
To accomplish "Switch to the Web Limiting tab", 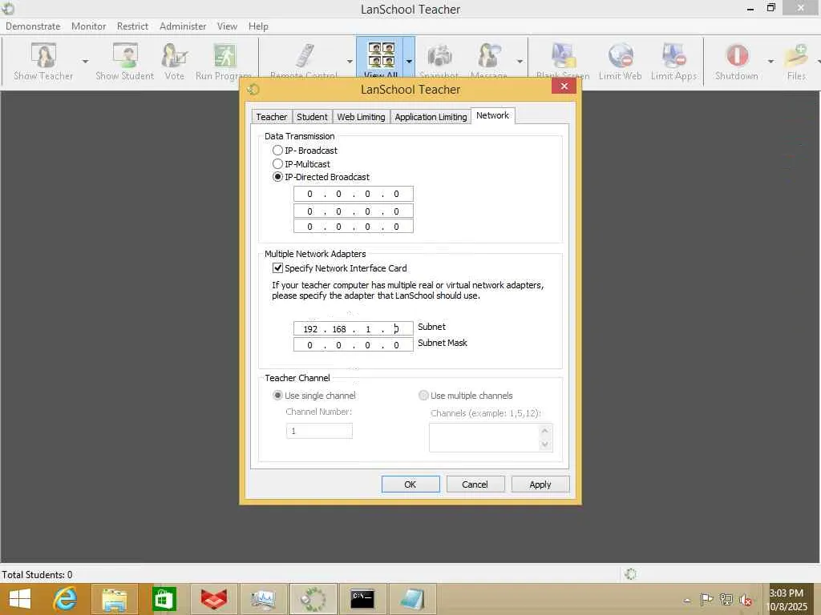I will 361,117.
